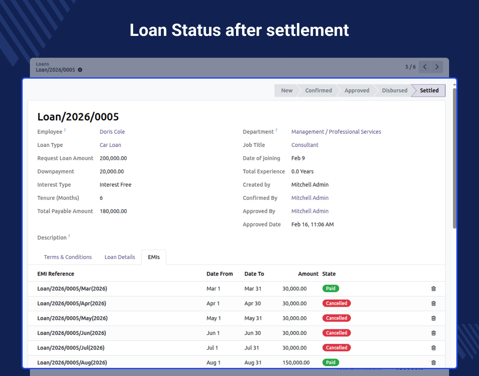Open Management / Professional Services department link
Viewport: 479px width, 376px height.
[336, 132]
